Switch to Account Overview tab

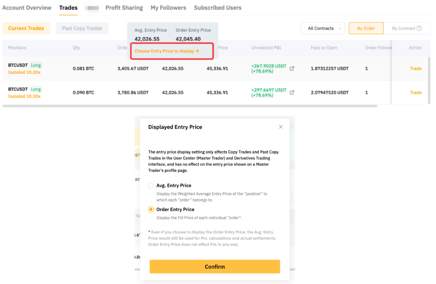point(27,8)
